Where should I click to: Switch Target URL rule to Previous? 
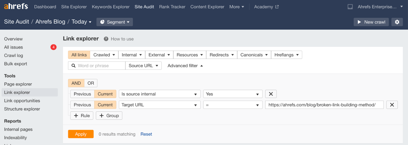tap(82, 105)
